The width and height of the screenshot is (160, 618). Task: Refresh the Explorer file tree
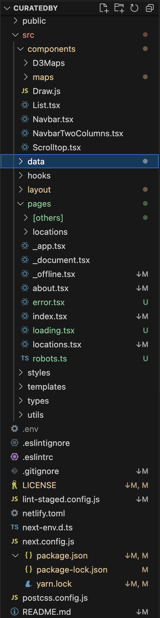point(134,8)
